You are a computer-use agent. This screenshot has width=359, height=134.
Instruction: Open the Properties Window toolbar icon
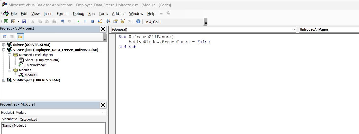click(116, 22)
